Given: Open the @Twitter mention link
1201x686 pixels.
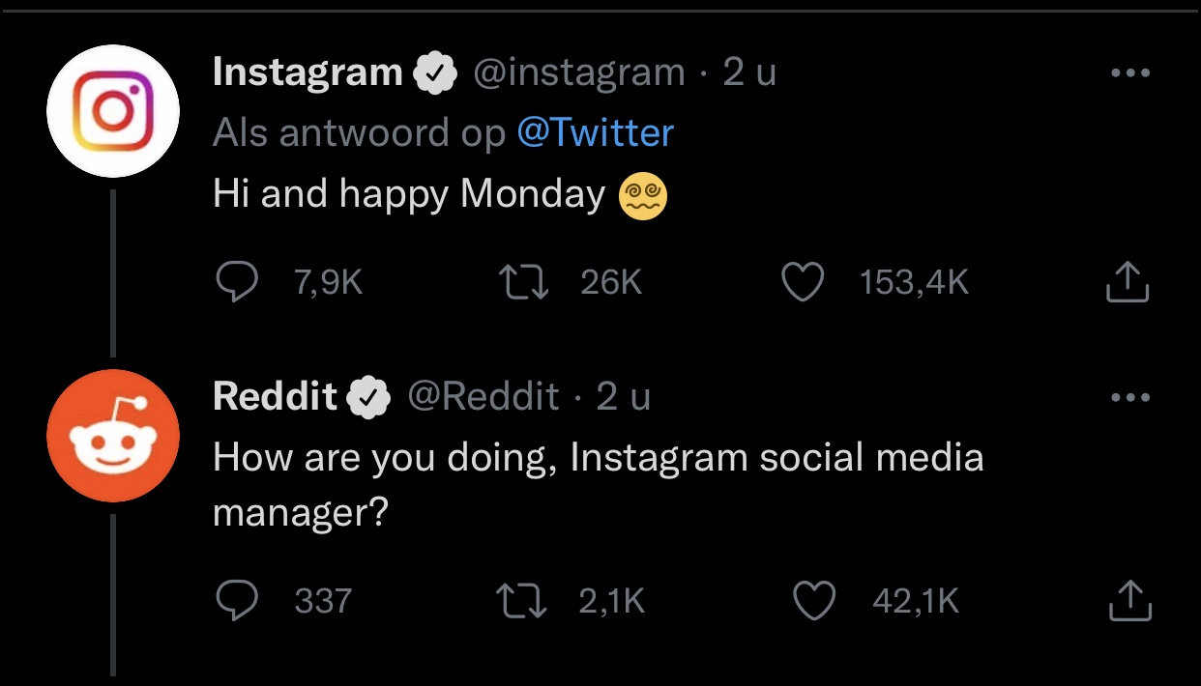Looking at the screenshot, I should tap(596, 132).
